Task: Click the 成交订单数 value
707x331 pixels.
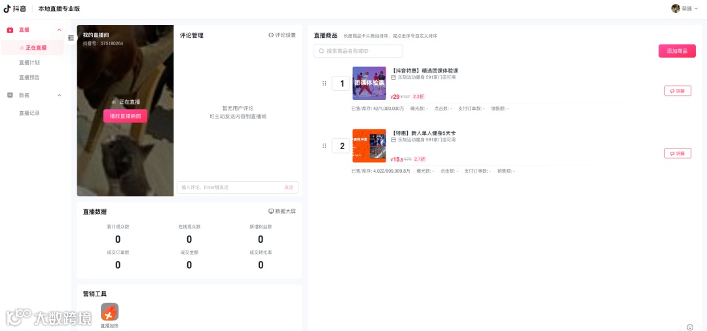Action: click(x=118, y=265)
